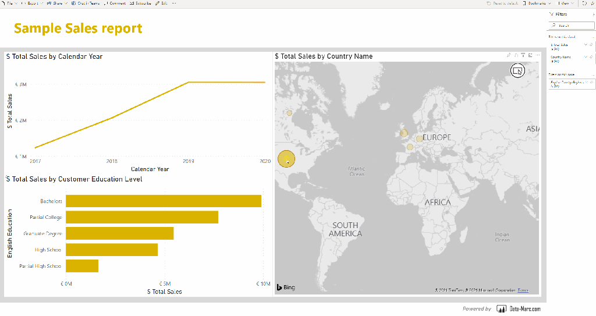The height and width of the screenshot is (316, 596).
Task: Clear the Country Name filter with eraser
Action: coord(591,58)
